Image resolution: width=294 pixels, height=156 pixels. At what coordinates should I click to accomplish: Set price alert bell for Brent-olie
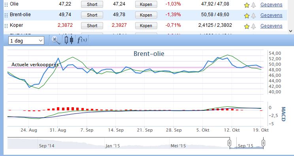pos(254,15)
